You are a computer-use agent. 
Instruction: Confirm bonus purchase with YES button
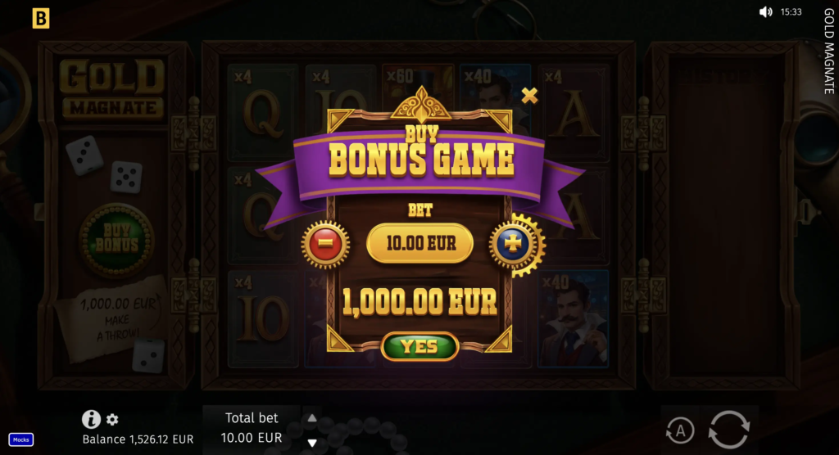click(420, 346)
